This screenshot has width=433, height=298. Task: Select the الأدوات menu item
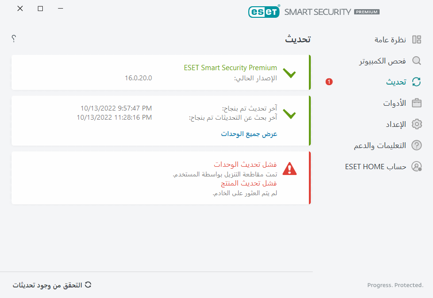click(395, 103)
